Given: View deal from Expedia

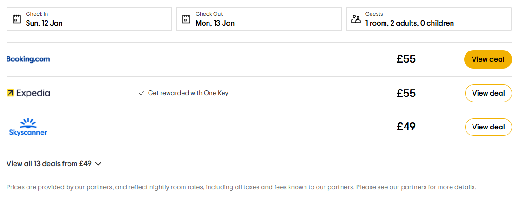Looking at the screenshot, I should [x=488, y=93].
